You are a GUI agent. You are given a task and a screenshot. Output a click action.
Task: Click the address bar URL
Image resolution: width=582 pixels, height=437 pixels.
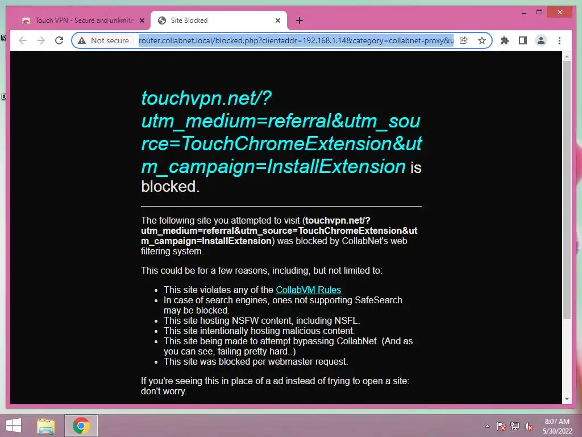point(296,40)
